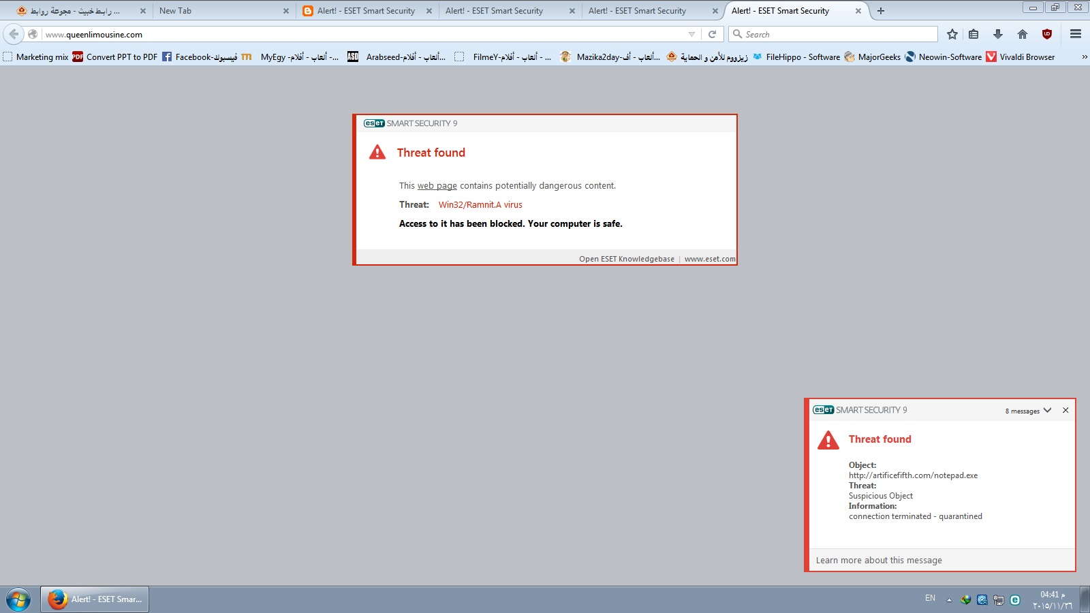The image size is (1090, 613).
Task: Open the MyEgy bookmark
Action: tap(290, 57)
